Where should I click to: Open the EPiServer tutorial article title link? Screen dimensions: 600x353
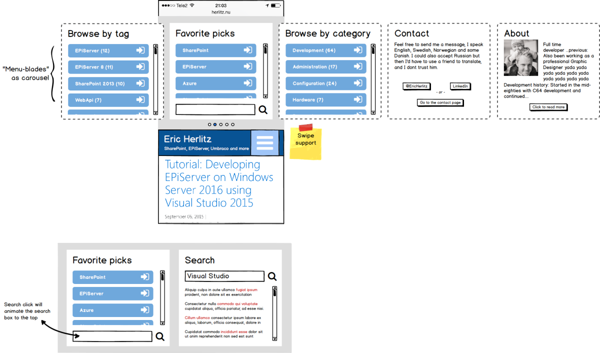[219, 183]
